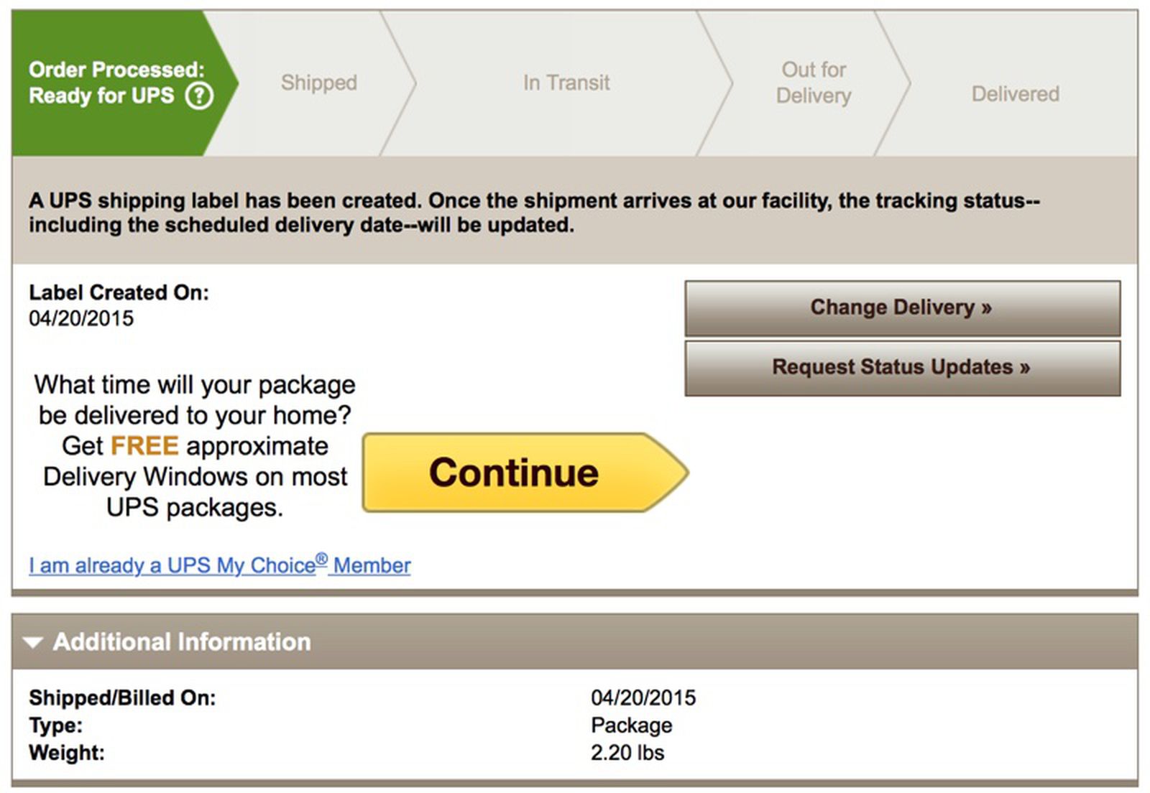The width and height of the screenshot is (1150, 793).
Task: Click the green Order Processed progress segment
Action: pyautogui.click(x=108, y=83)
